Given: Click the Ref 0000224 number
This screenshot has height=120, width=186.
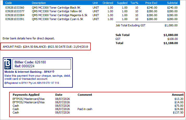Looking at the screenshot, I should pyautogui.click(x=25, y=66).
